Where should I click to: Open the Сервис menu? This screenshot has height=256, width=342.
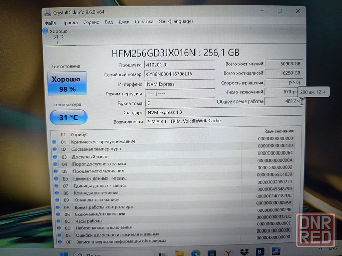(91, 22)
